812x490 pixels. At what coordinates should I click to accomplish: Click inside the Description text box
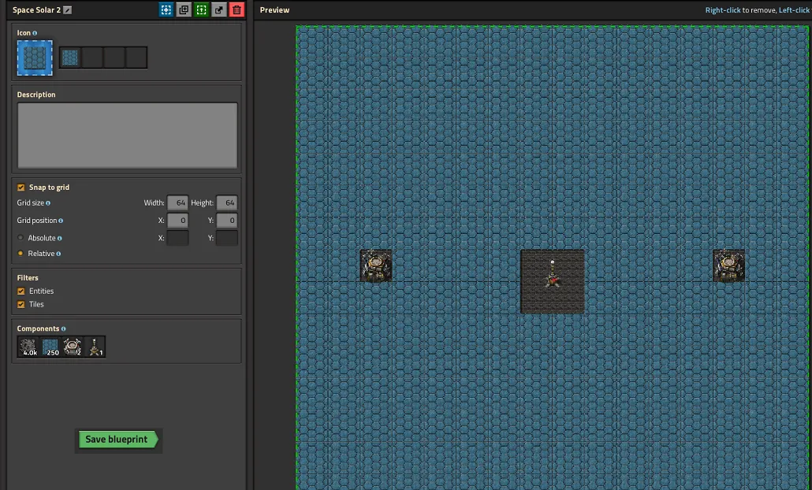[128, 135]
